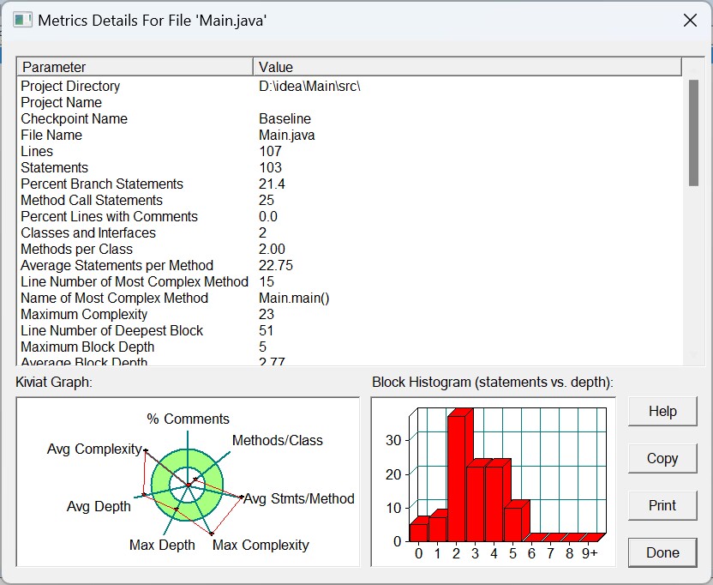Select the Checkpoint Name row
The image size is (713, 585).
coord(351,119)
